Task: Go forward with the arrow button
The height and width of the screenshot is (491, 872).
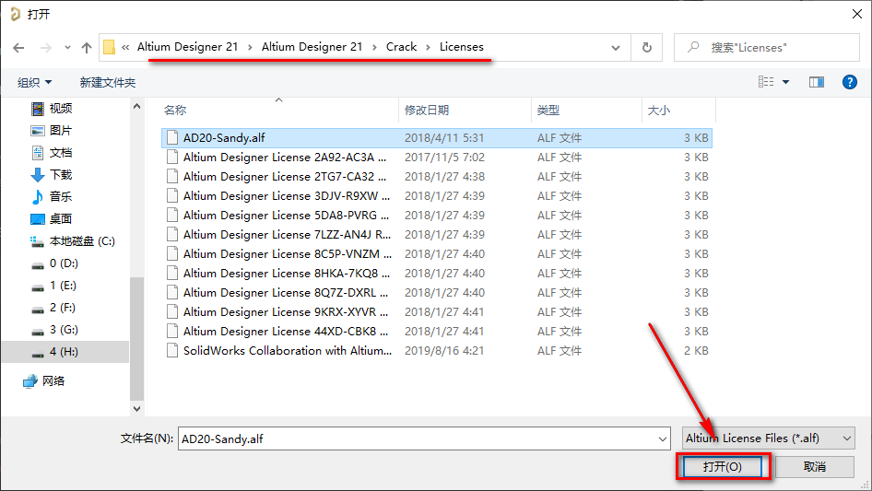Action: click(x=45, y=48)
